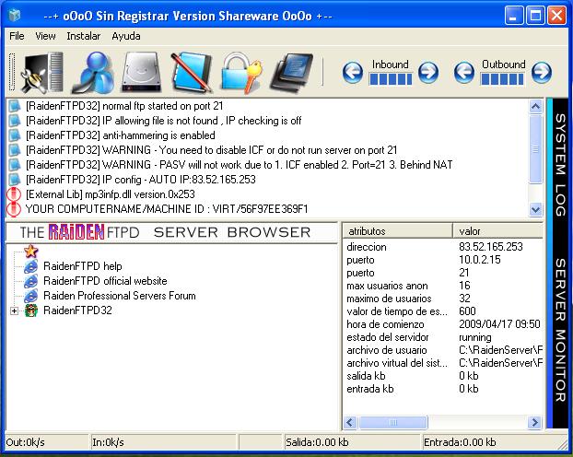
Task: Switch to SERVER MONITOR side tab
Action: point(561,329)
